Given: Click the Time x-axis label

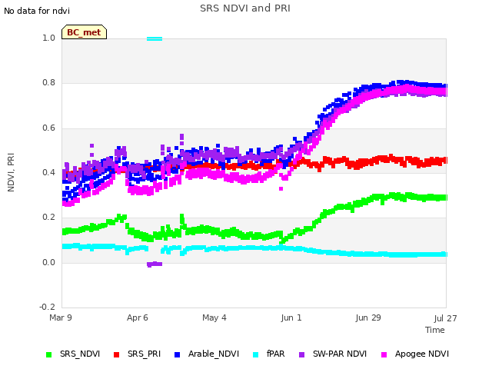Looking at the screenshot, I should point(435,330).
